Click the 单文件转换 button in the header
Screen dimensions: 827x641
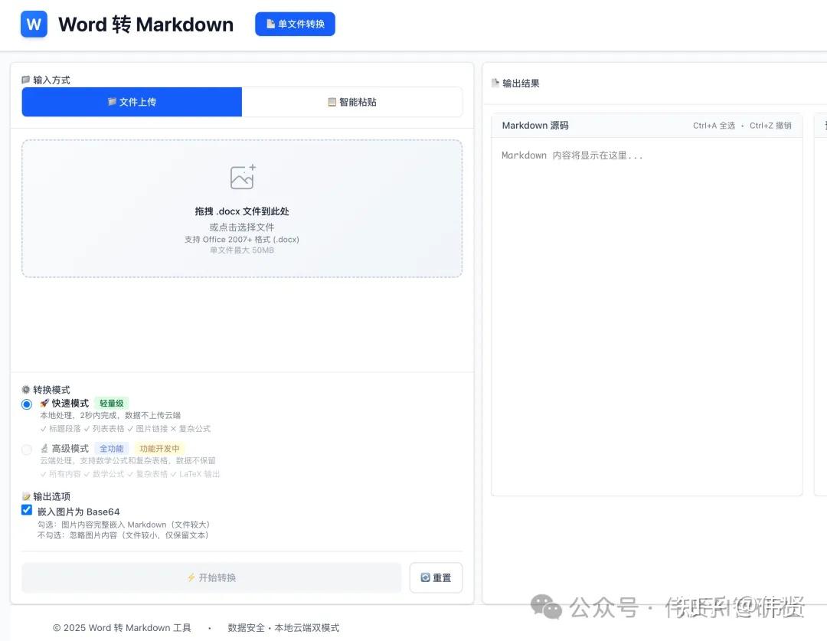pos(295,24)
